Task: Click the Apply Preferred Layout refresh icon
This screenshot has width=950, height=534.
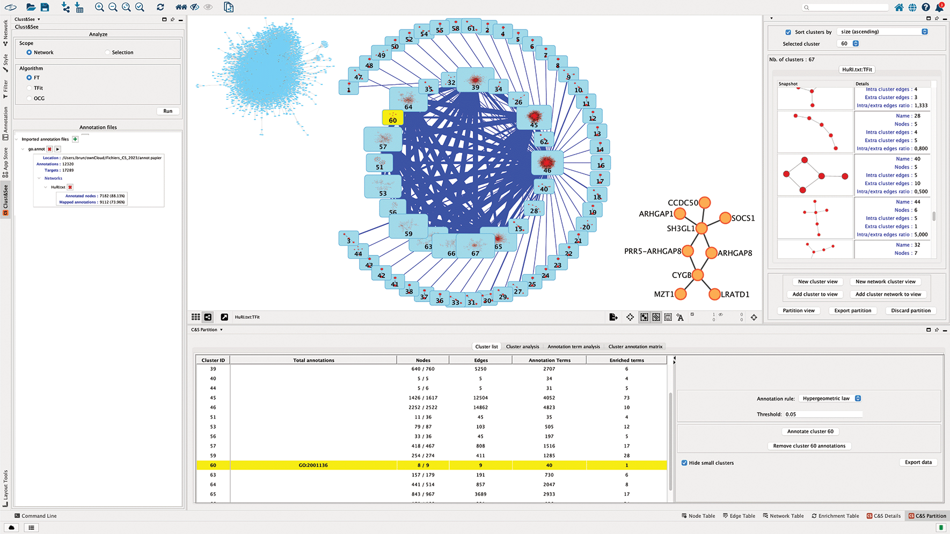Action: (160, 7)
